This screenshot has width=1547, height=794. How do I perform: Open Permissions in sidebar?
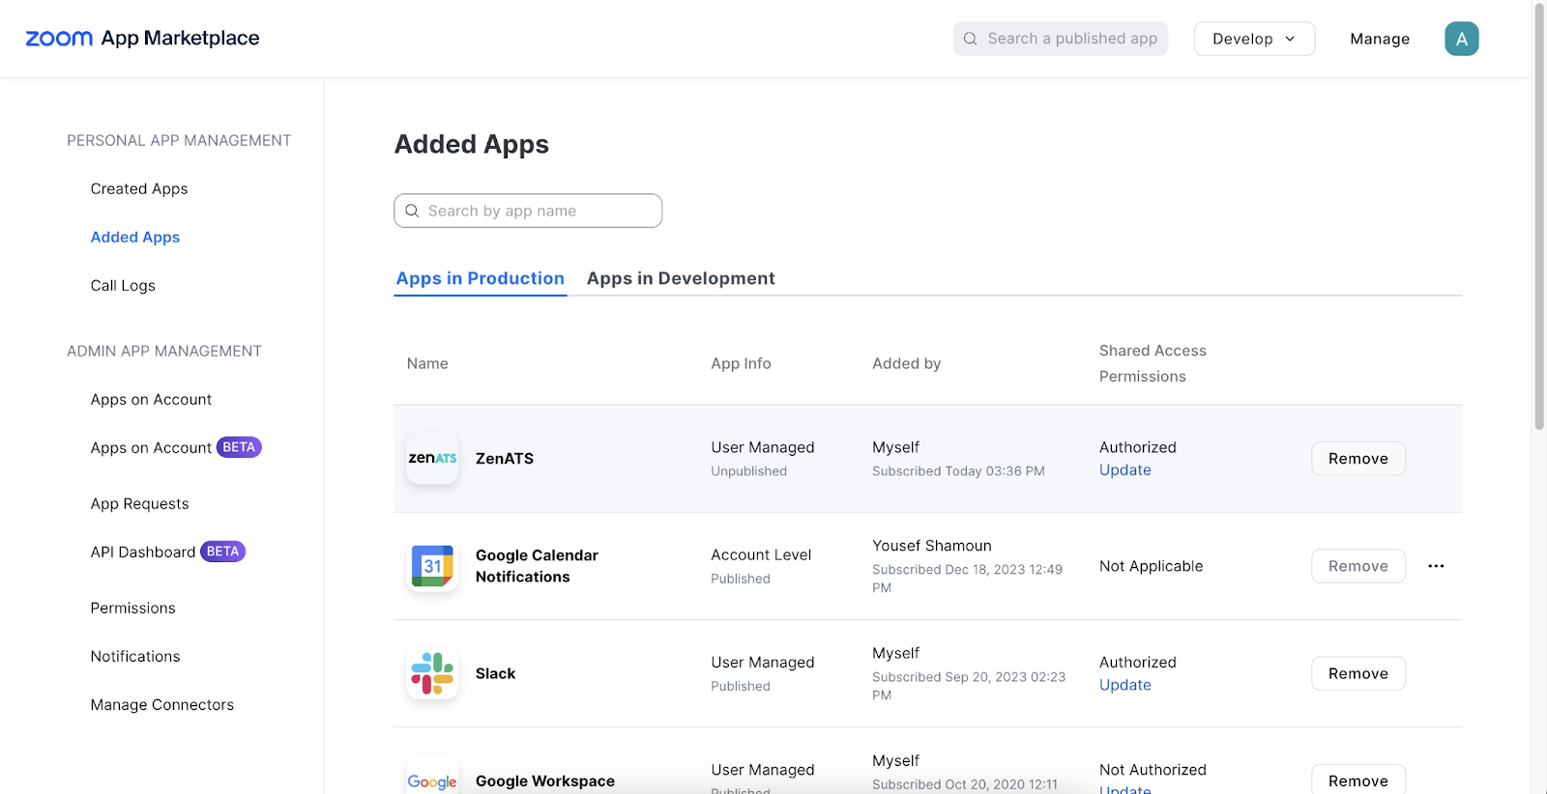pyautogui.click(x=132, y=608)
